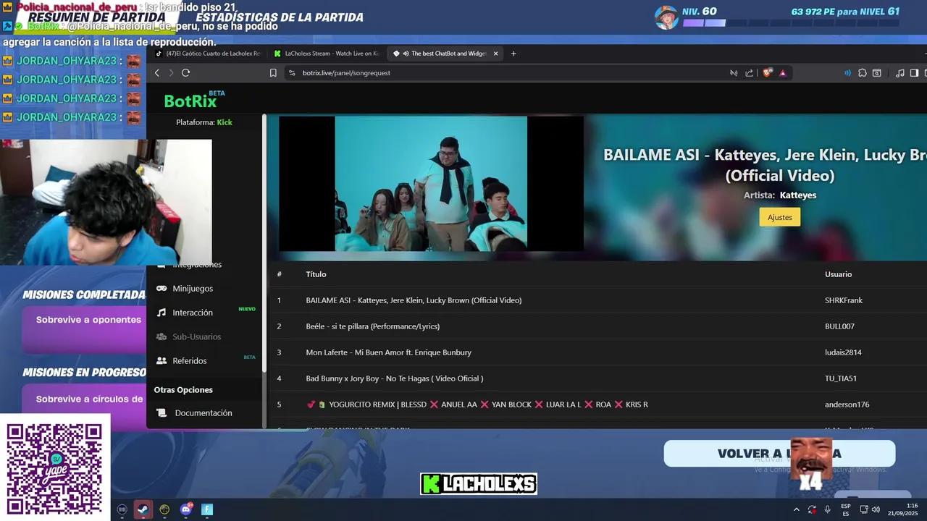Open the volume tray icon
The height and width of the screenshot is (521, 927).
click(876, 509)
